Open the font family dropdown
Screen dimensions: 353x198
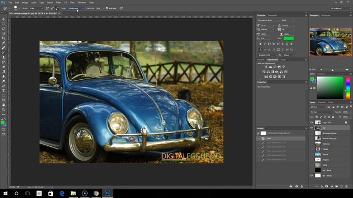268,20
